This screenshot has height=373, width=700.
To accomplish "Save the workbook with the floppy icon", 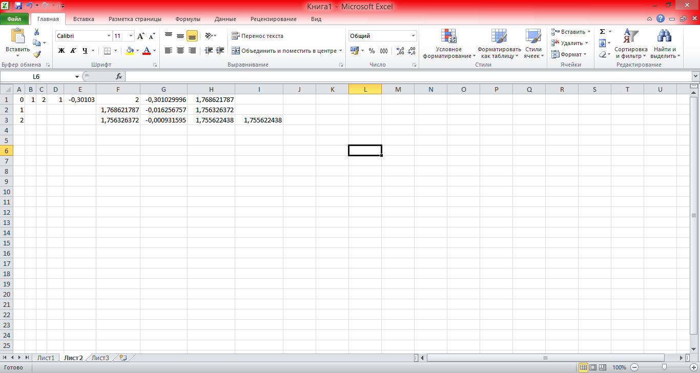I will click(x=18, y=6).
